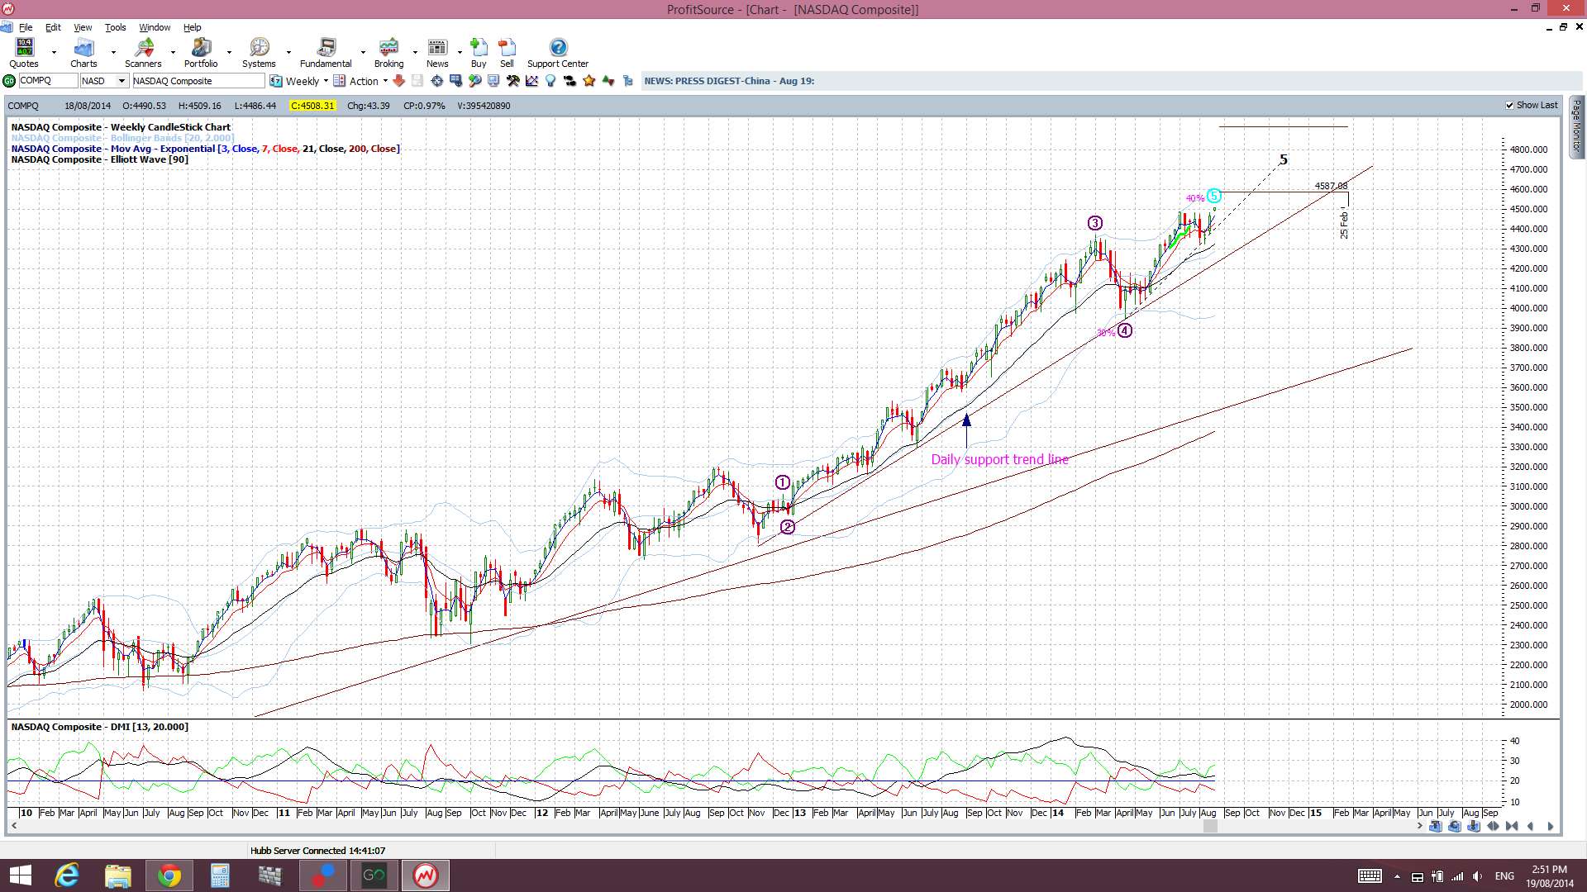Open File Explorer from the taskbar

[x=117, y=875]
